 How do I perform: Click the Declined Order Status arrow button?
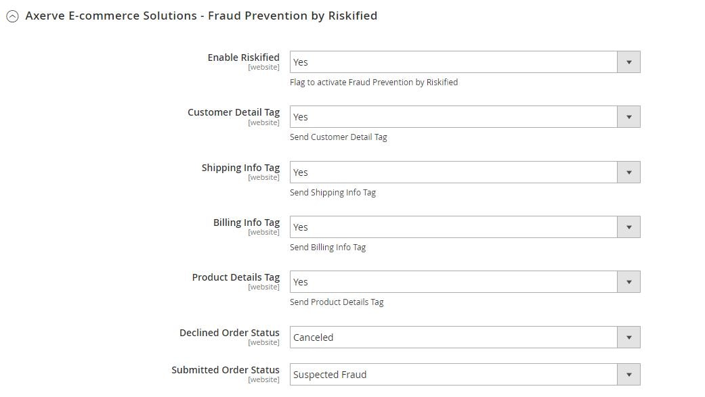(628, 337)
